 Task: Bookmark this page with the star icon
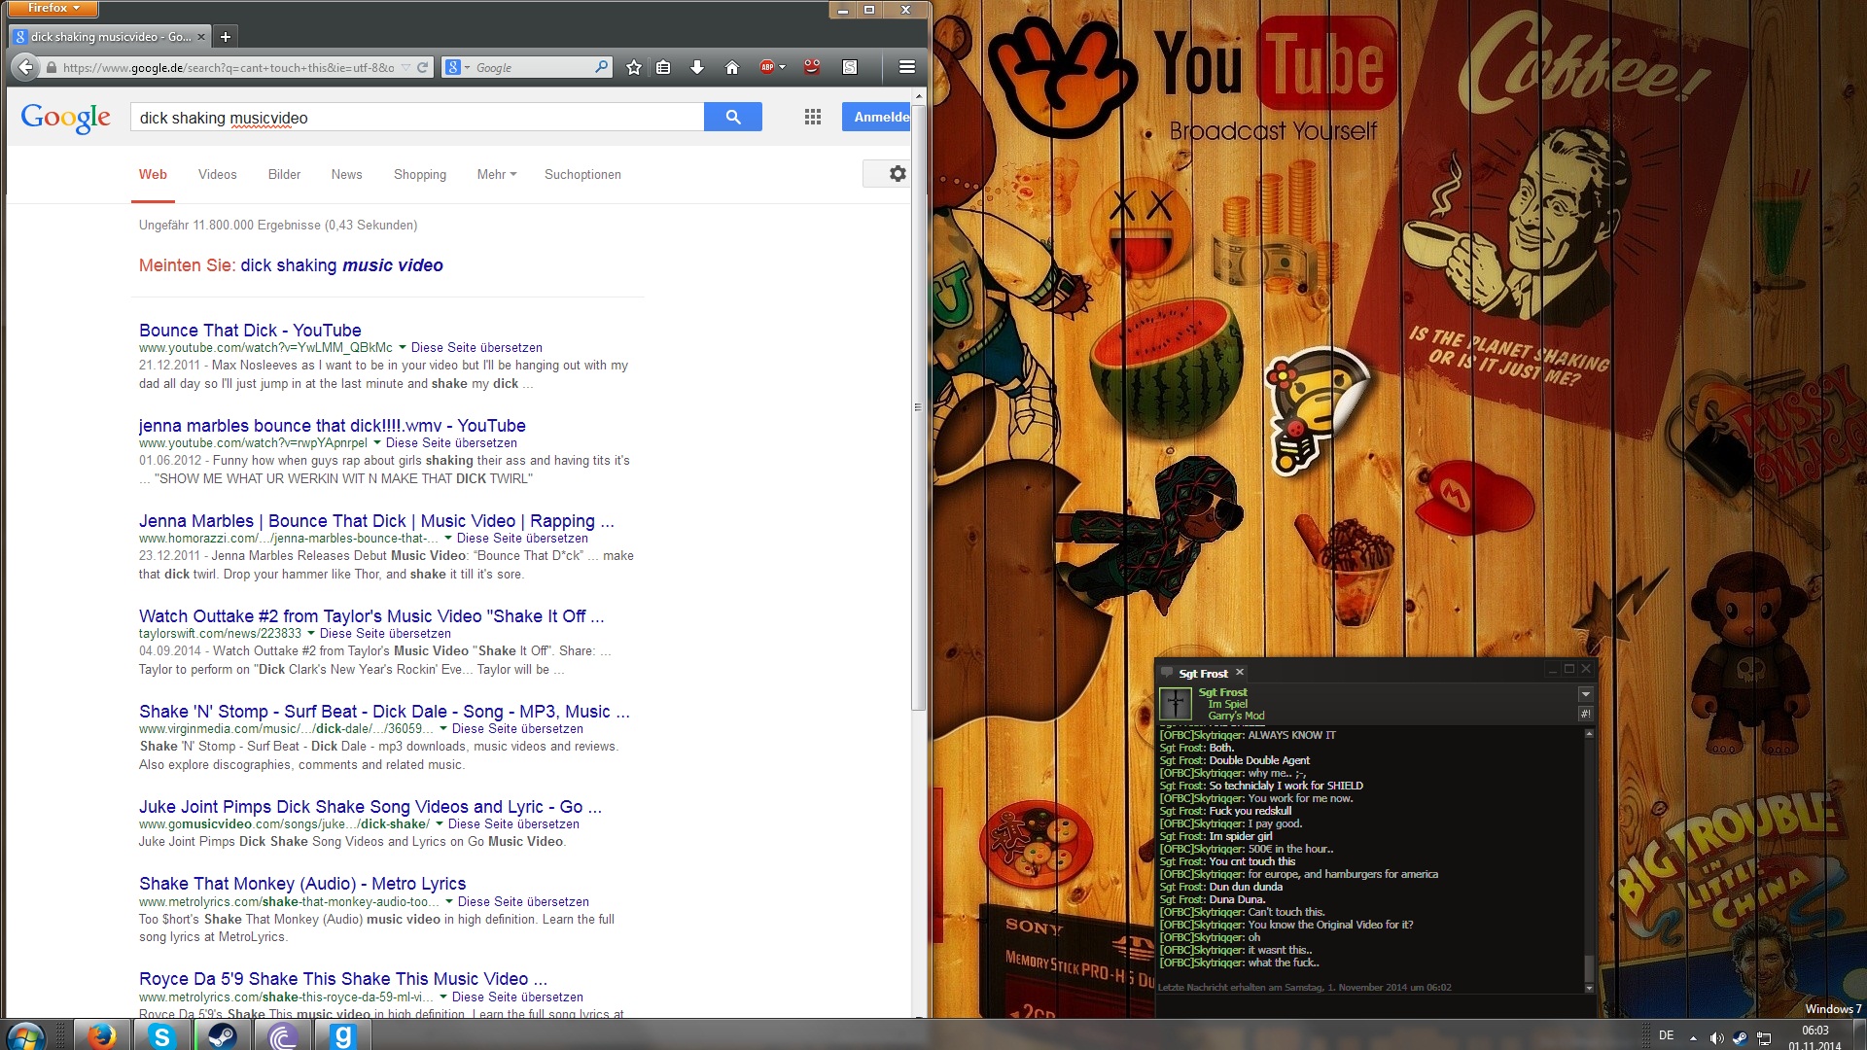click(x=634, y=67)
